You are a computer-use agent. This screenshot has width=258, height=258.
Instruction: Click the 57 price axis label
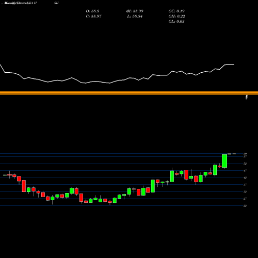tap(245, 156)
